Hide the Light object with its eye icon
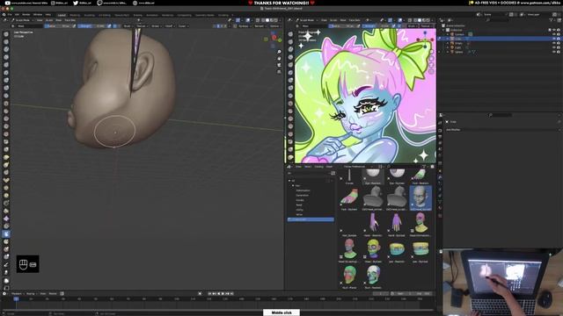 pos(554,47)
